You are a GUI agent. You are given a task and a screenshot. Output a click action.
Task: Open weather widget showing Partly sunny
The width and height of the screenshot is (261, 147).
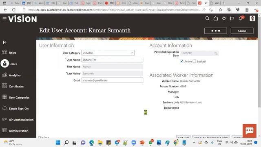13,143
